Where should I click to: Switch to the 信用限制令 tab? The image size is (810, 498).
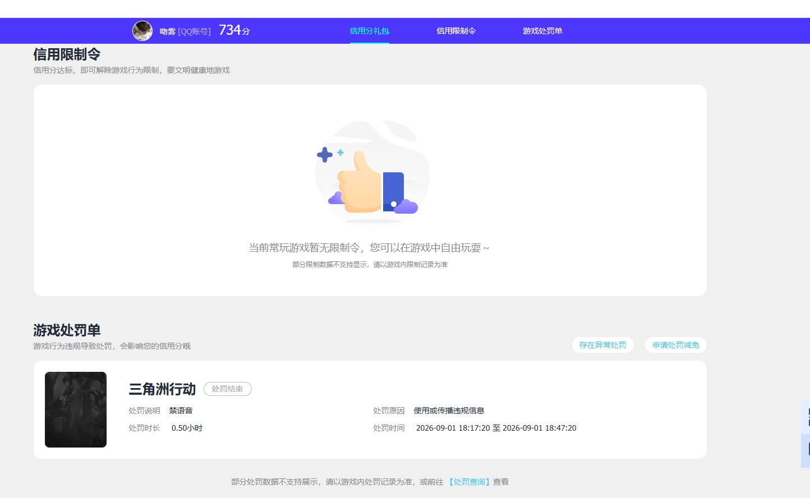click(x=456, y=31)
